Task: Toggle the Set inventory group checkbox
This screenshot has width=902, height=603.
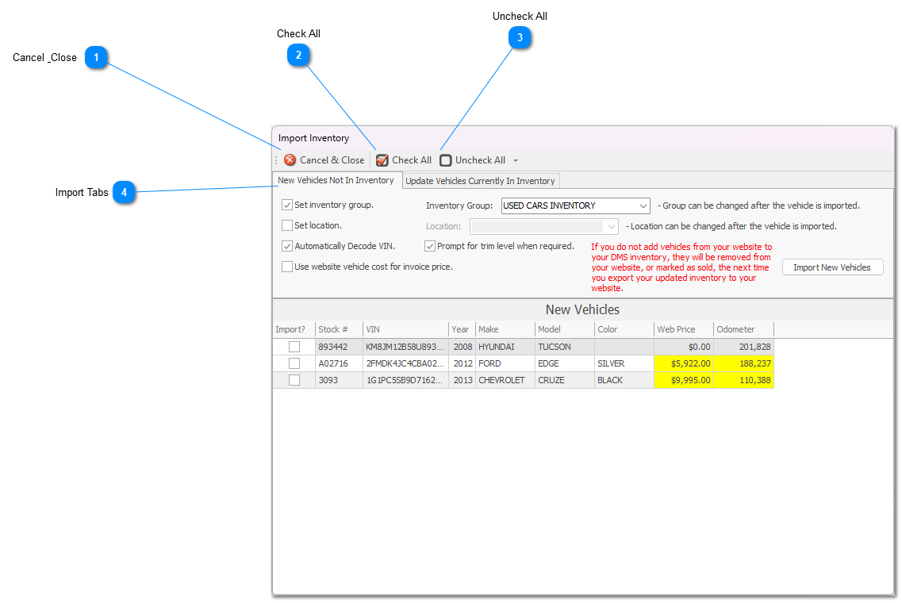Action: (287, 205)
